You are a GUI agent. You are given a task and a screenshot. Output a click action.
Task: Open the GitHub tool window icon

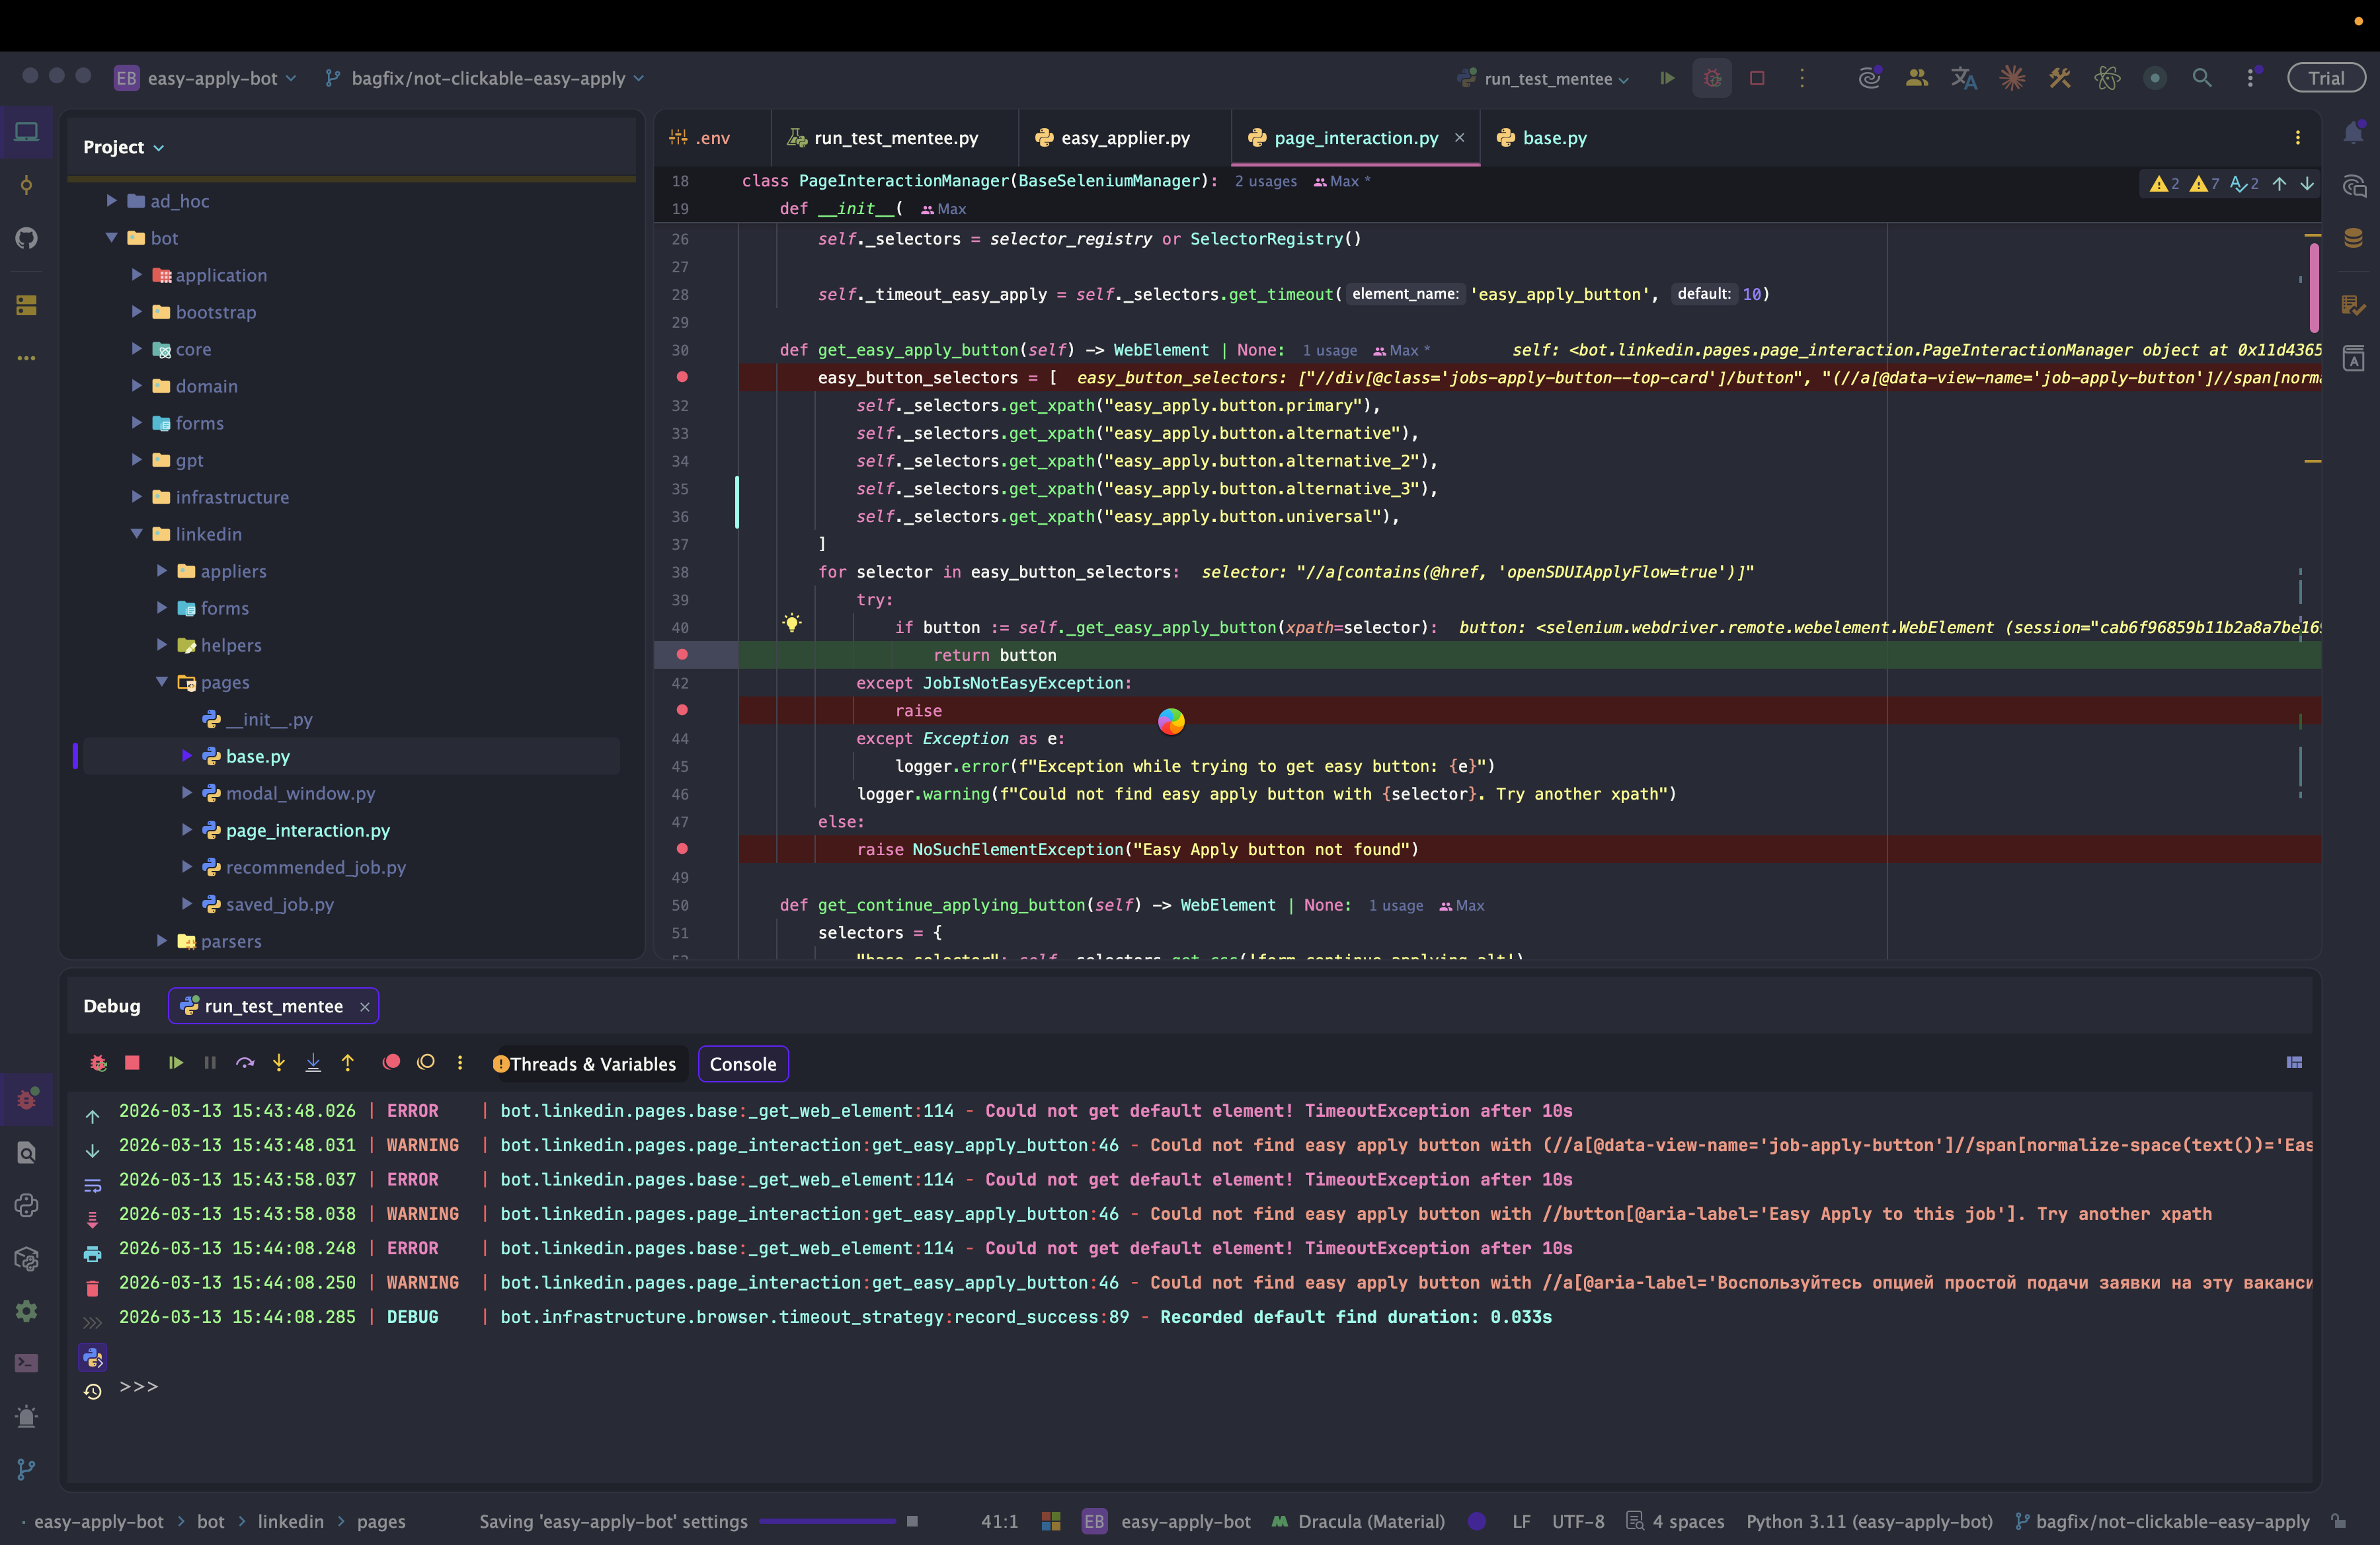[x=27, y=239]
